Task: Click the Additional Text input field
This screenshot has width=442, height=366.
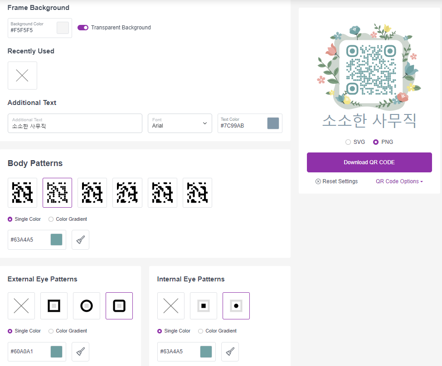Action: [x=75, y=123]
